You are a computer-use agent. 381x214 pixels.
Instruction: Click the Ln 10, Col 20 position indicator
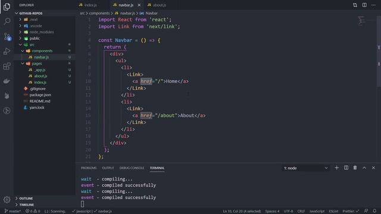point(242,211)
